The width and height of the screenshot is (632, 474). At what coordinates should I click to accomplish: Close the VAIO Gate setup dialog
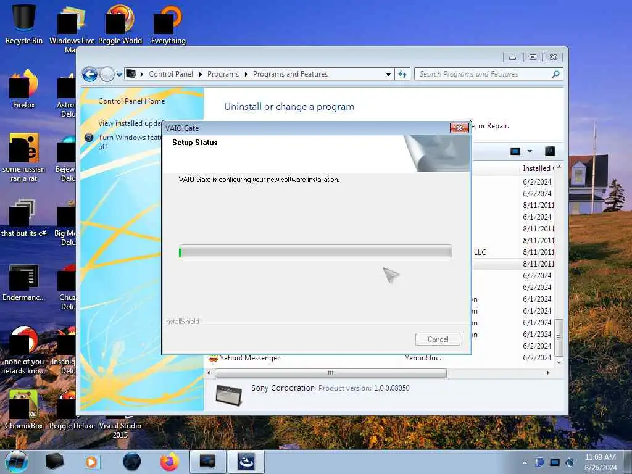[459, 128]
